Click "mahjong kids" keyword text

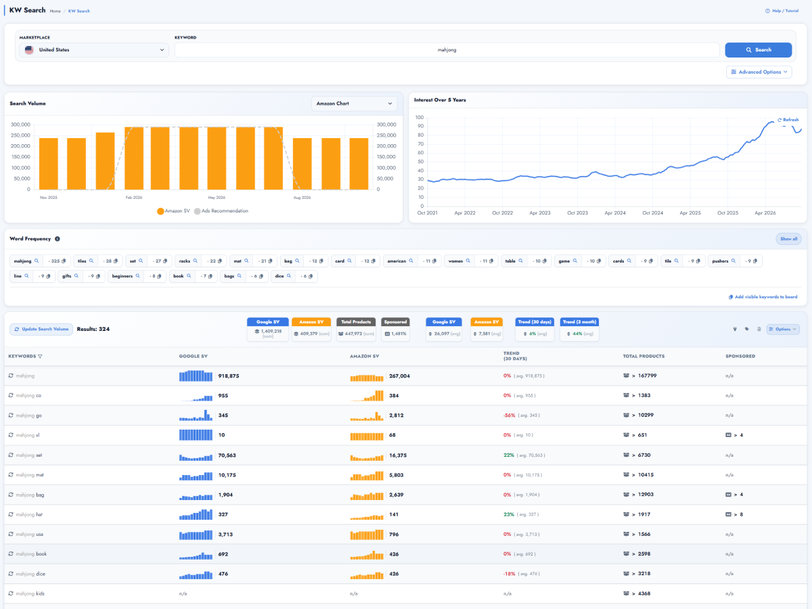click(x=30, y=594)
